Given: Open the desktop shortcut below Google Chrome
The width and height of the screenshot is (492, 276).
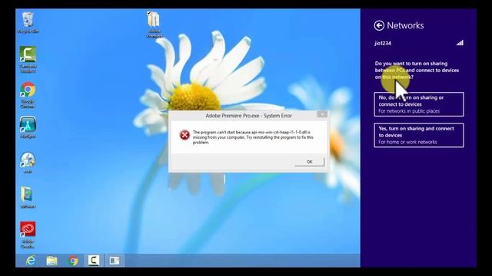Looking at the screenshot, I should [x=28, y=127].
